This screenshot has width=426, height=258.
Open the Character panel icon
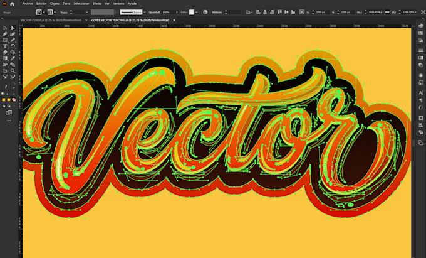pos(421,93)
